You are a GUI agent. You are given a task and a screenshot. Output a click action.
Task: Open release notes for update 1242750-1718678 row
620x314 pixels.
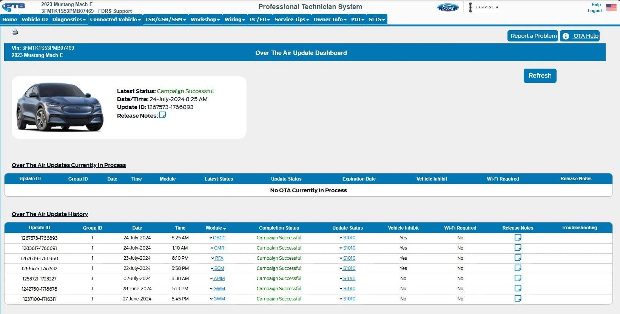[518, 288]
